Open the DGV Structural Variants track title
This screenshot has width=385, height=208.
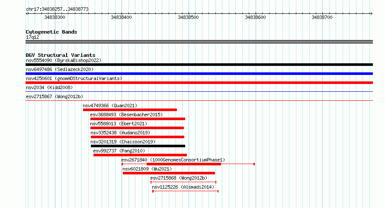61,55
